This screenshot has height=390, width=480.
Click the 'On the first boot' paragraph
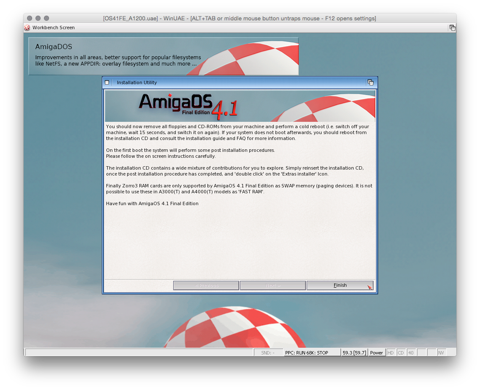191,153
